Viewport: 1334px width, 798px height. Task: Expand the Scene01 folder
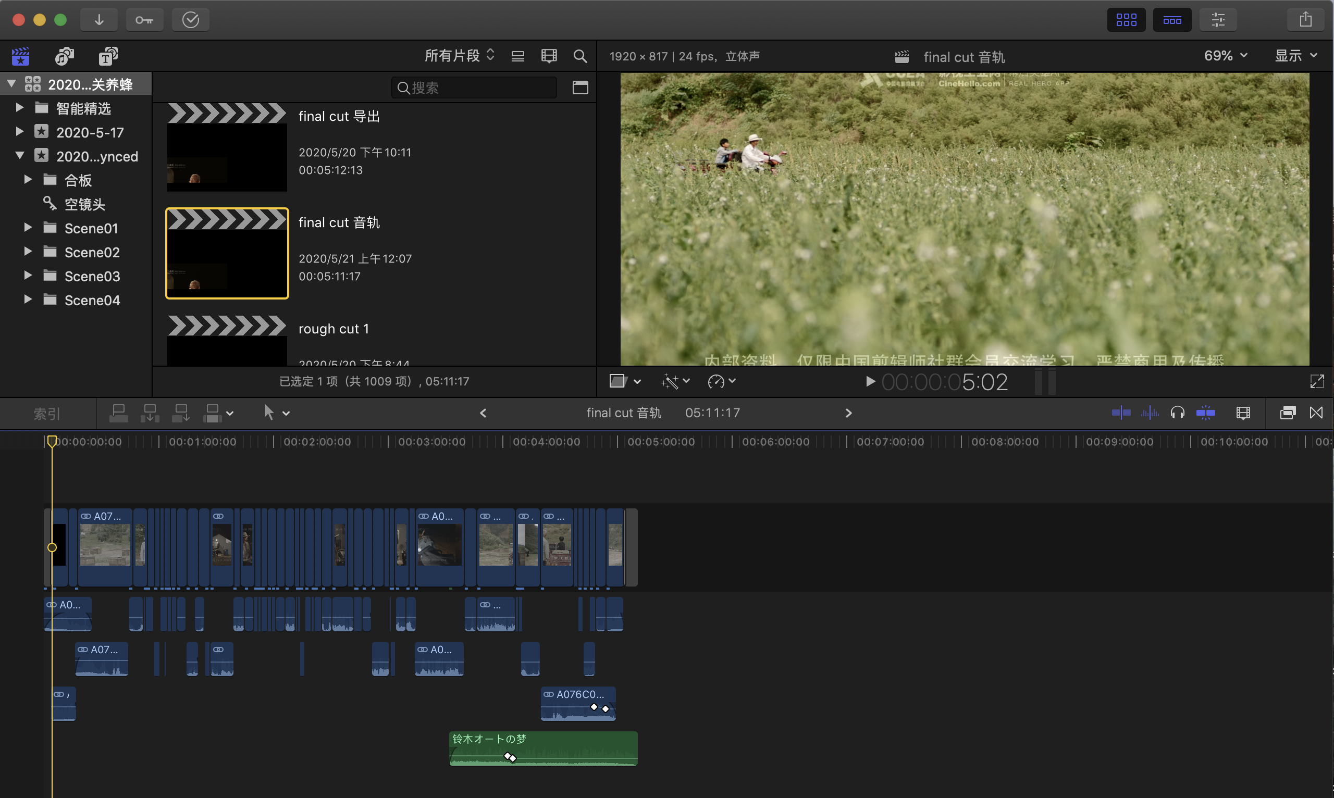pyautogui.click(x=28, y=228)
